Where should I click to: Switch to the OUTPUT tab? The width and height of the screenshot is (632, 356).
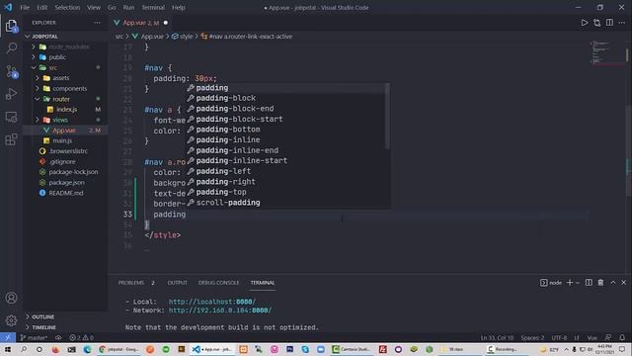pos(178,283)
